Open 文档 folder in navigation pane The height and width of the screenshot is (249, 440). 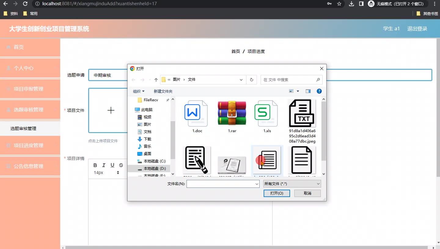(x=147, y=132)
